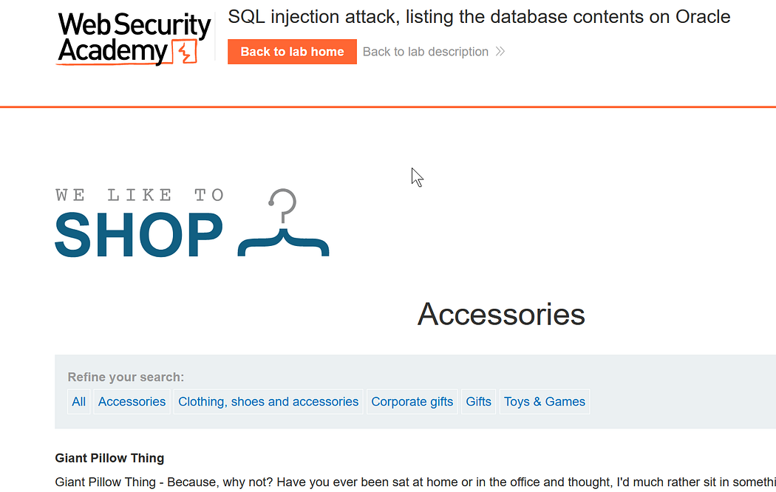Click the clothes hanger icon
Image resolution: width=776 pixels, height=492 pixels.
[284, 224]
